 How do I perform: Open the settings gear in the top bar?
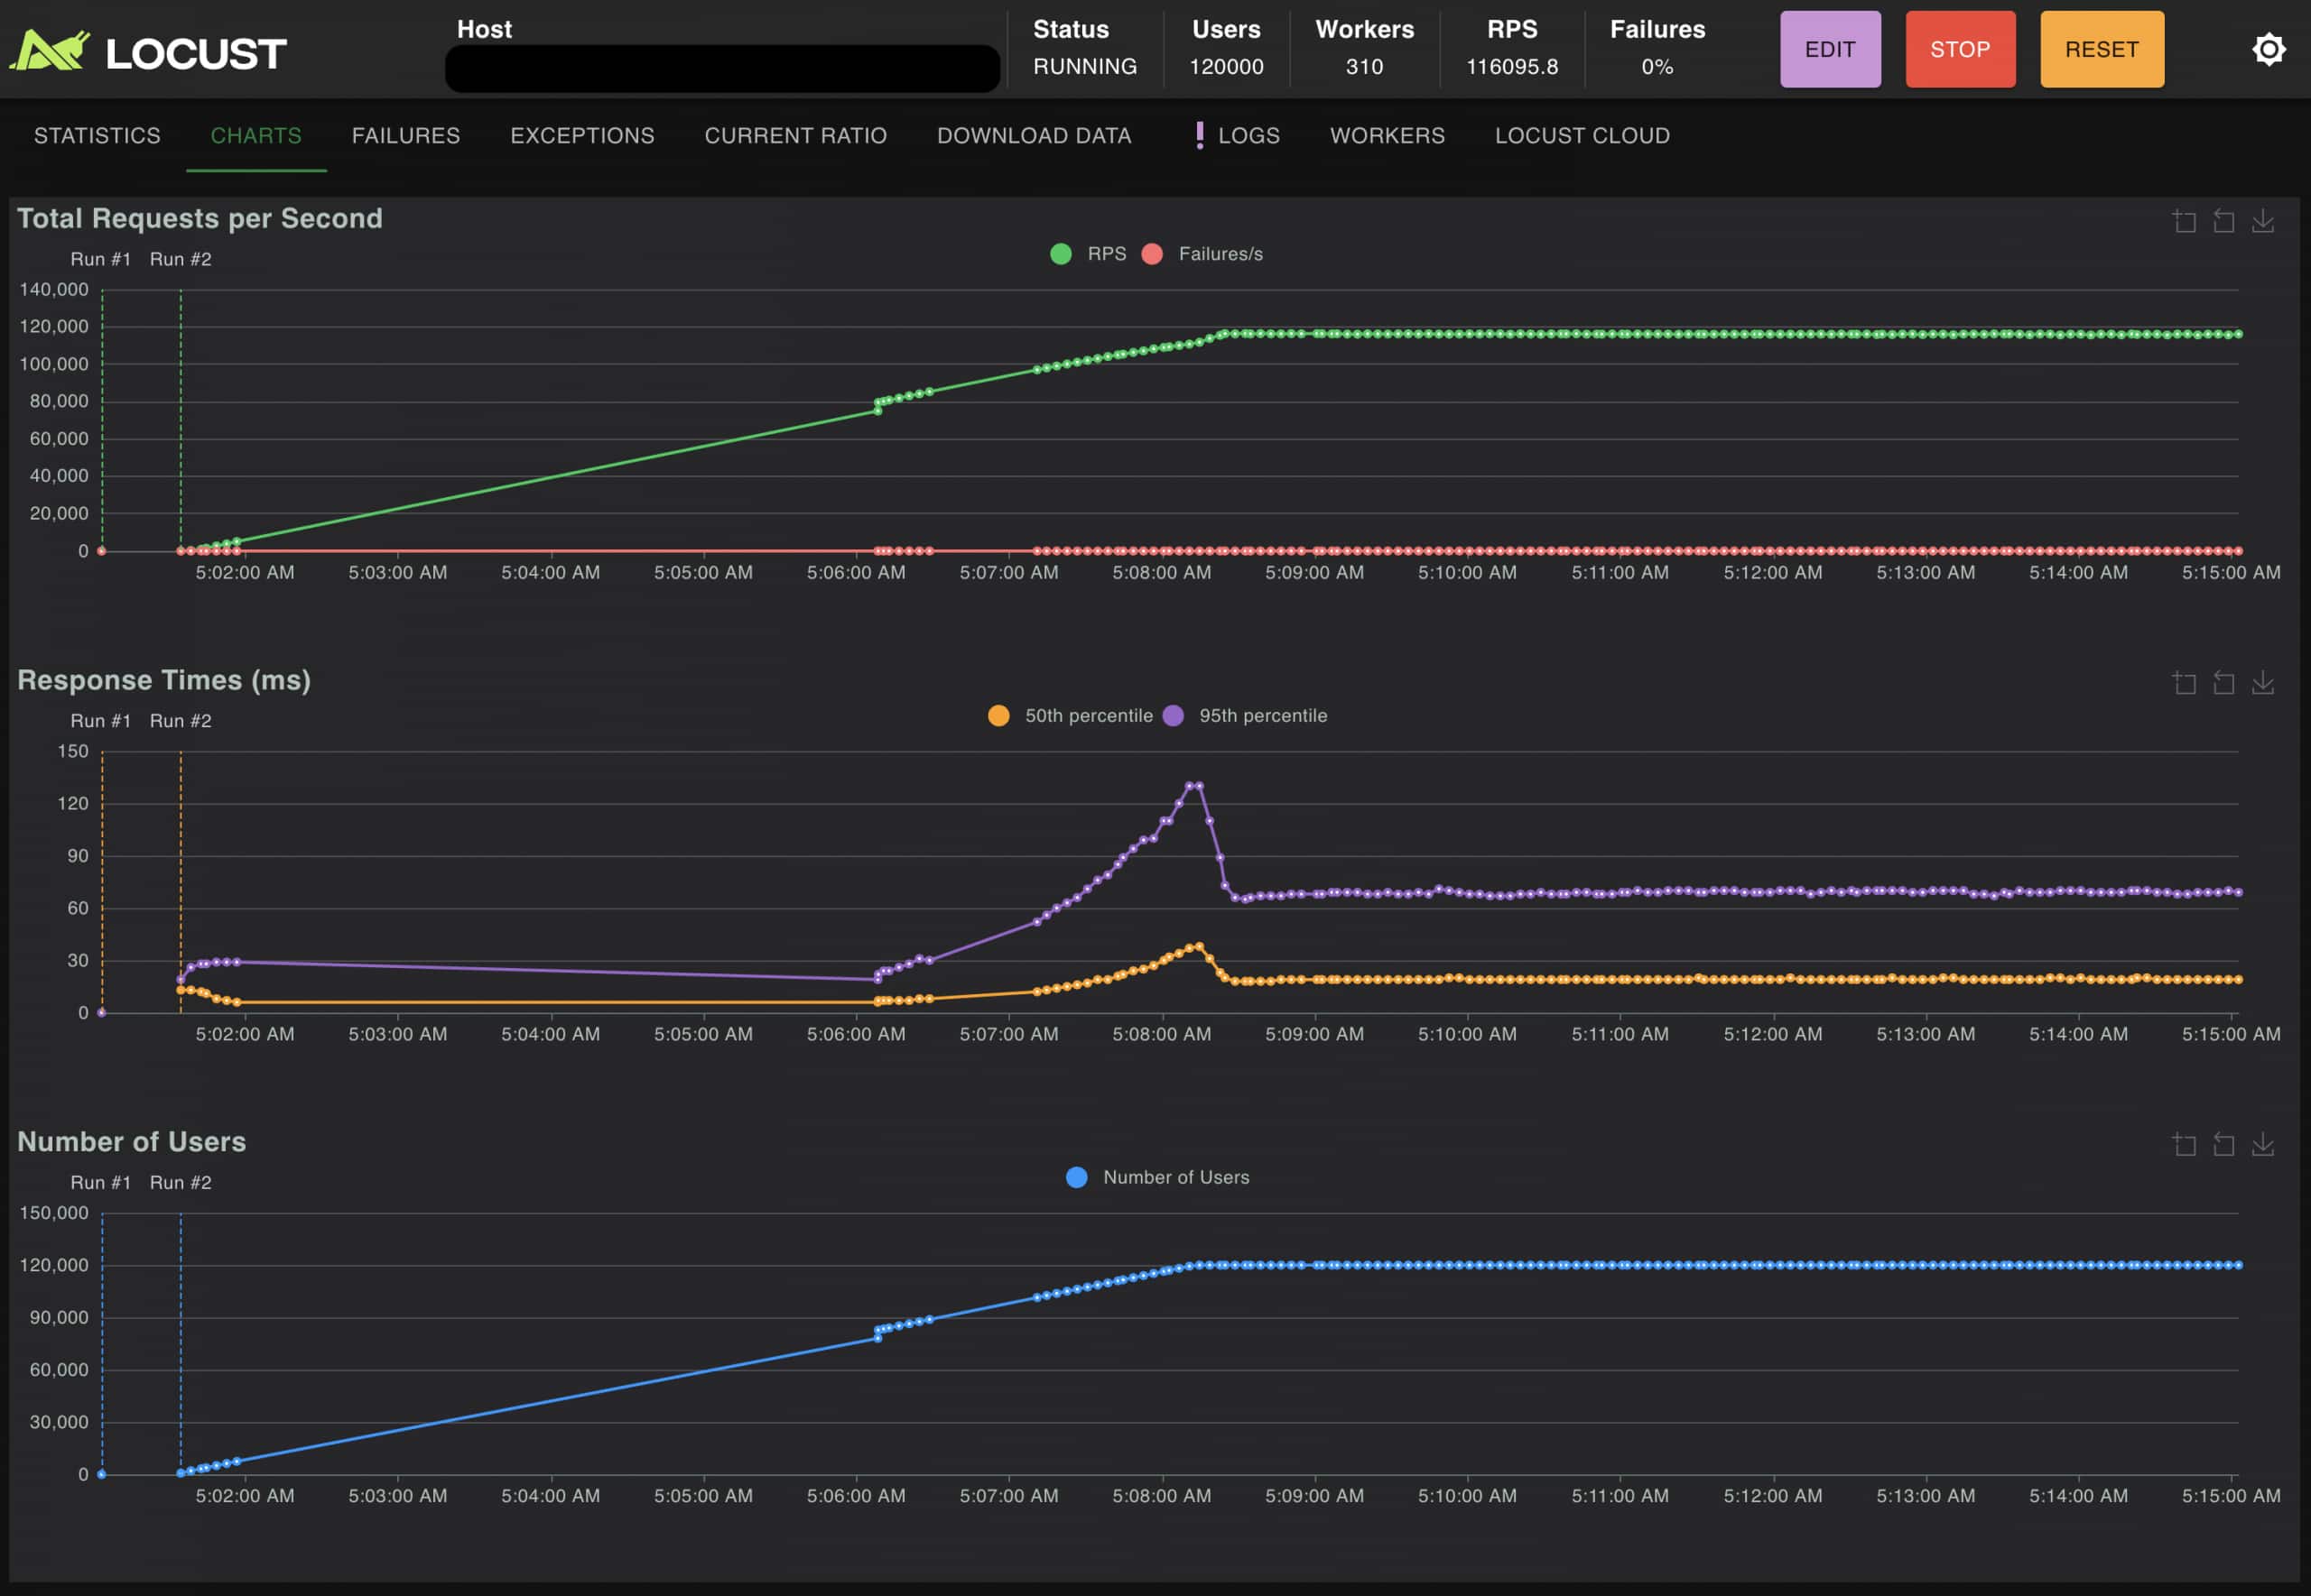tap(2269, 48)
